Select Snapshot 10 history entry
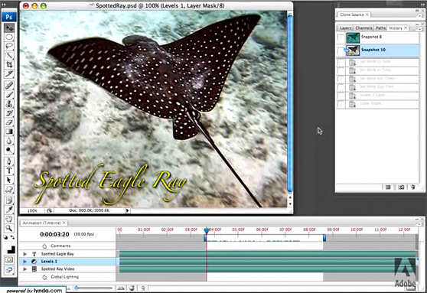Screen dimensions: 427x293 [x=378, y=50]
